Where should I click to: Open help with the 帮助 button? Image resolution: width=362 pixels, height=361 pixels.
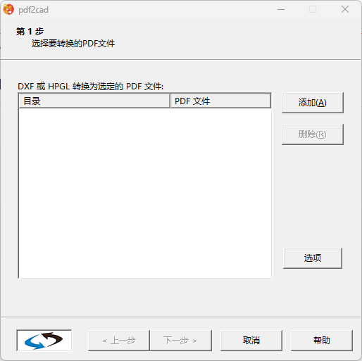(322, 341)
